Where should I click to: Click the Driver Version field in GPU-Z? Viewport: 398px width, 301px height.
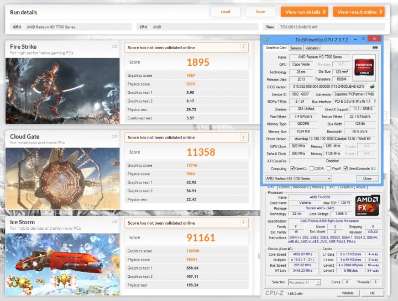333,139
